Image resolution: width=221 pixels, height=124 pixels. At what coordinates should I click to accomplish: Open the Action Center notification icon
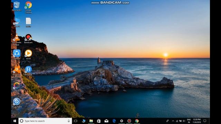tap(205, 121)
